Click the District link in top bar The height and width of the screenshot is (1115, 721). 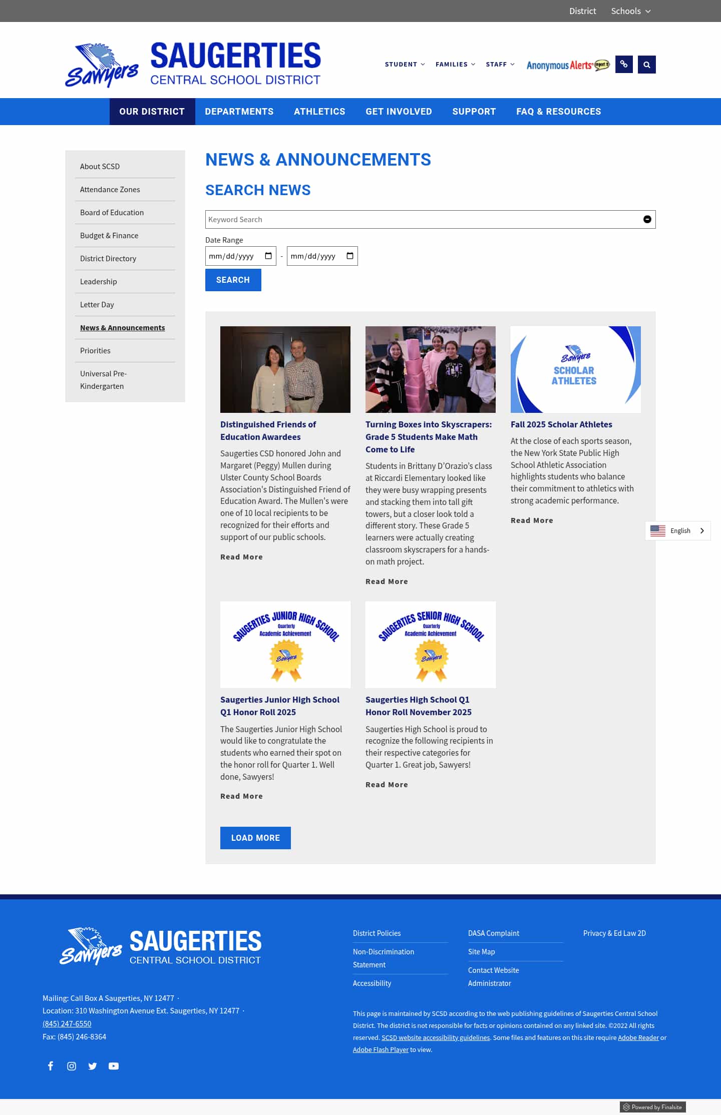(x=582, y=11)
